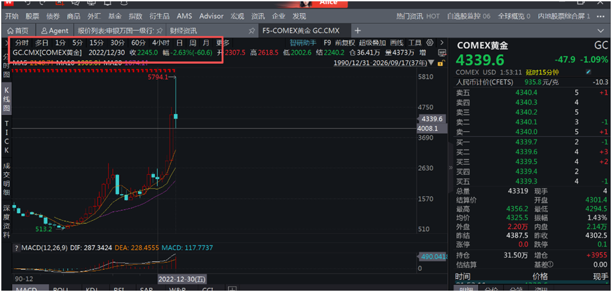The image size is (612, 292).
Task: Expand the tab list chevron at far right
Action: [601, 30]
